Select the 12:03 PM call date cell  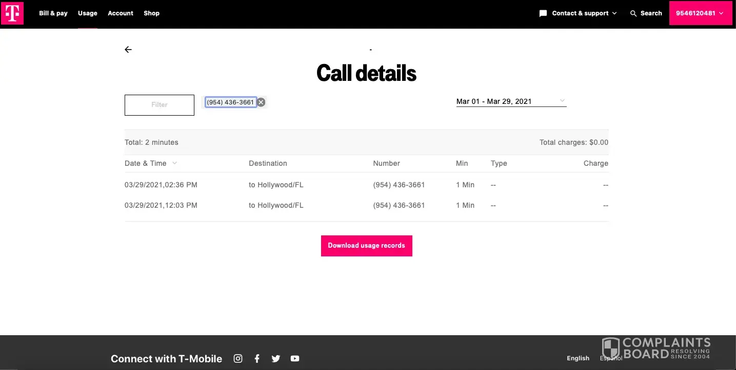pyautogui.click(x=161, y=205)
